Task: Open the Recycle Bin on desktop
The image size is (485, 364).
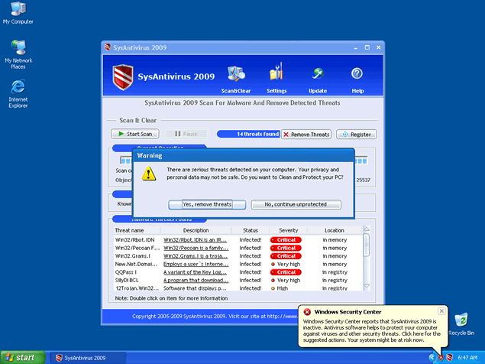Action: pyautogui.click(x=461, y=321)
